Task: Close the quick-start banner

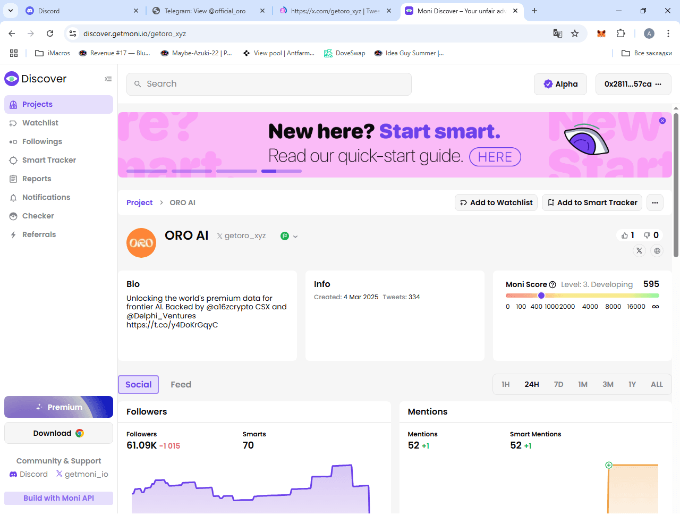Action: (x=662, y=121)
